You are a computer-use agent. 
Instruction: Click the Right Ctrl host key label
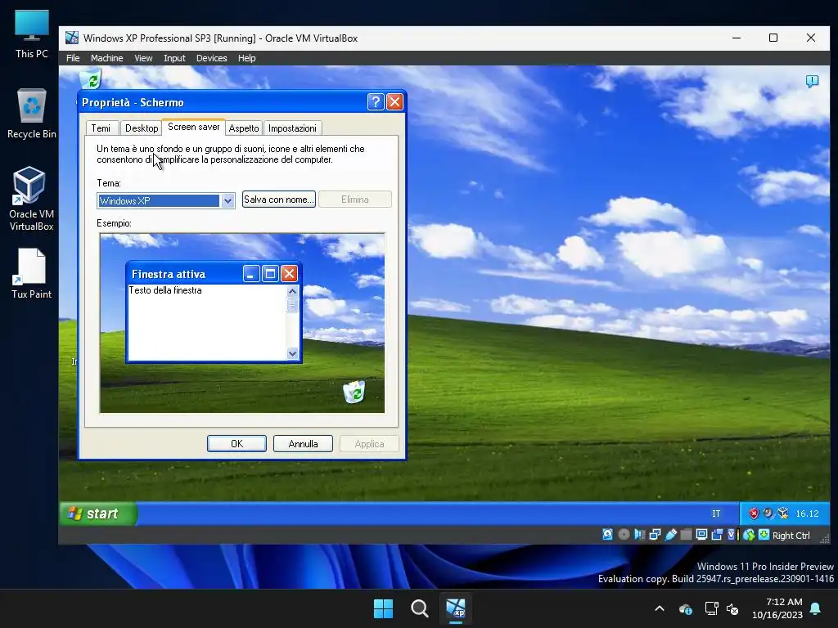pos(791,536)
